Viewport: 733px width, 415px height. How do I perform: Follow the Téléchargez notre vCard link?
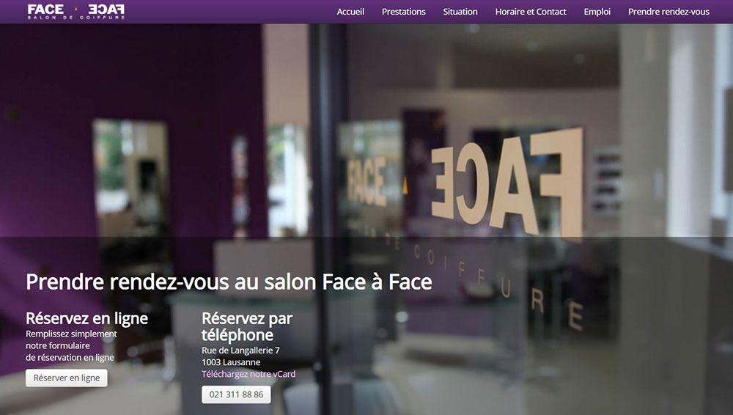click(248, 374)
